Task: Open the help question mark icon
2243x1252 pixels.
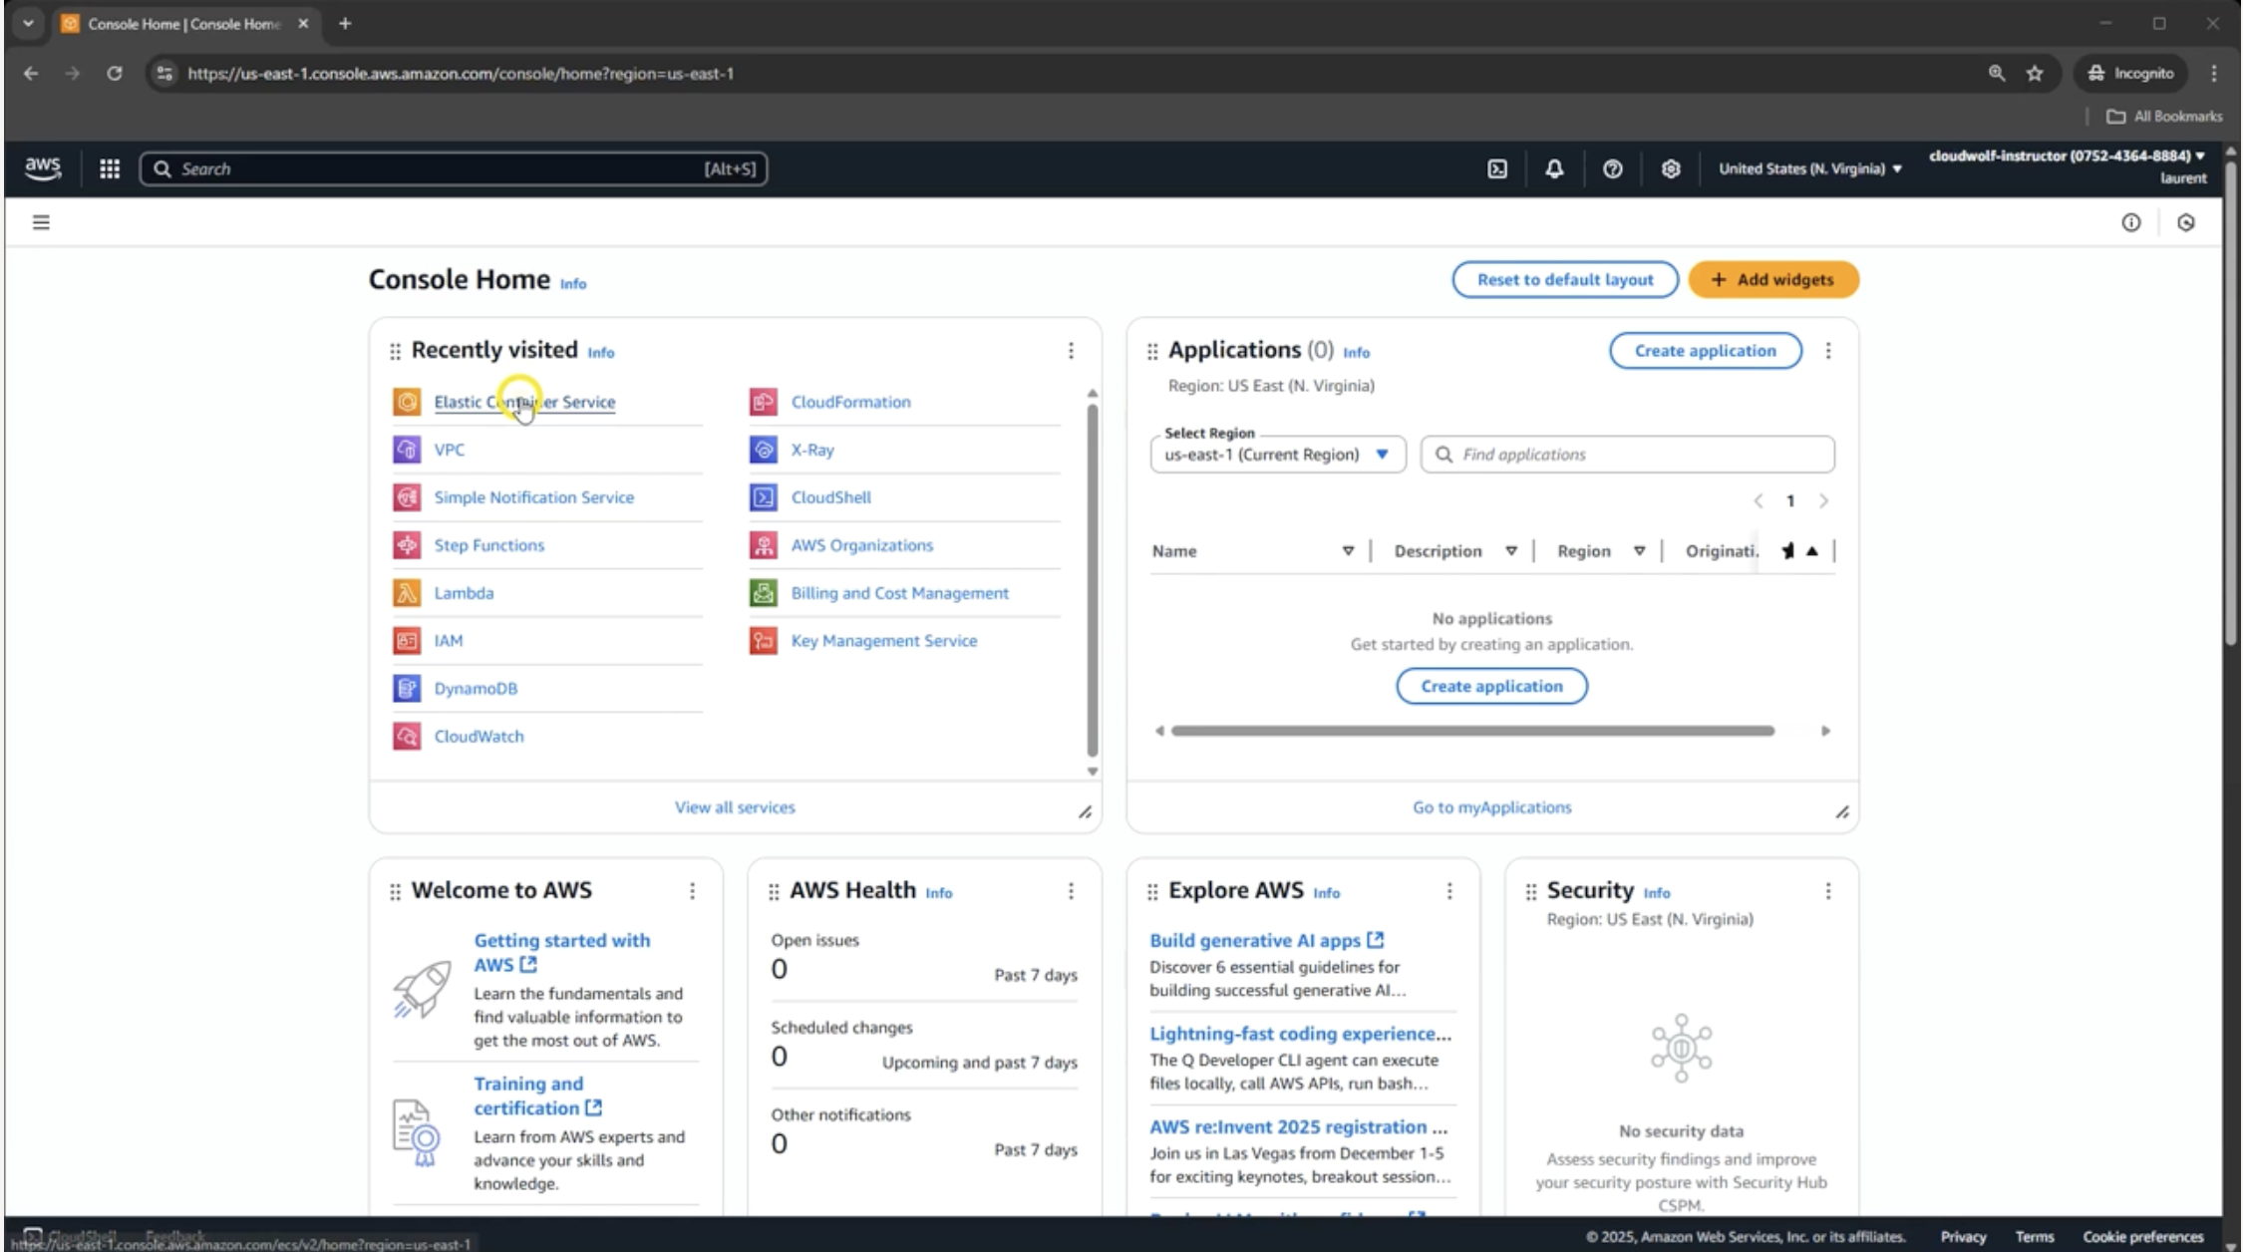Action: [x=1612, y=168]
